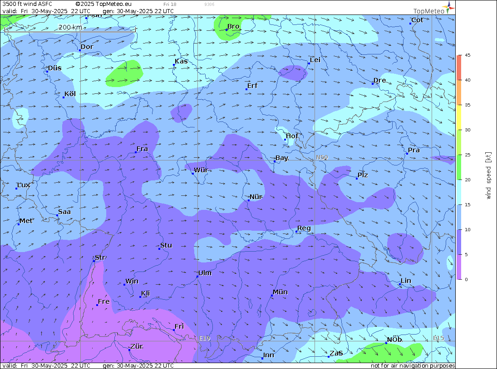The height and width of the screenshot is (369, 497).
Task: Click the 'E10' longitude grid label
Action: pyautogui.click(x=205, y=338)
